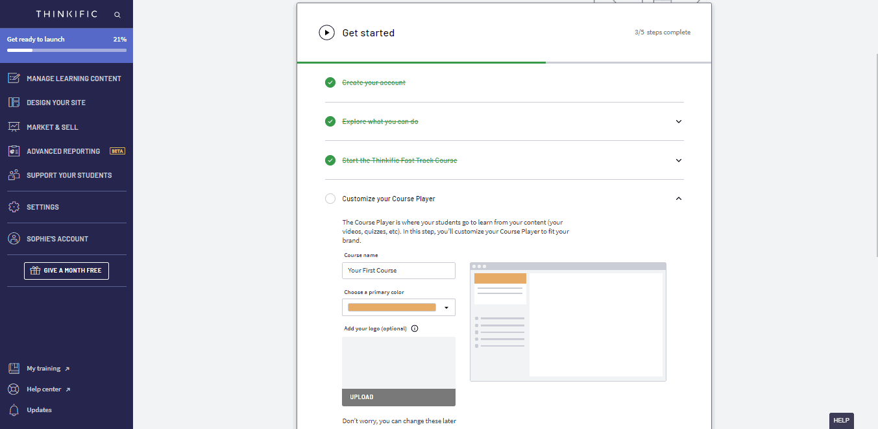Open the primary color dropdown swatch

point(398,308)
